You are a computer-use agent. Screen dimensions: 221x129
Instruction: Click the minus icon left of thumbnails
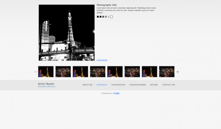[x=36, y=72]
